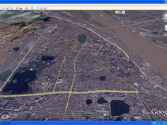Select the Add Path tool

4,8
